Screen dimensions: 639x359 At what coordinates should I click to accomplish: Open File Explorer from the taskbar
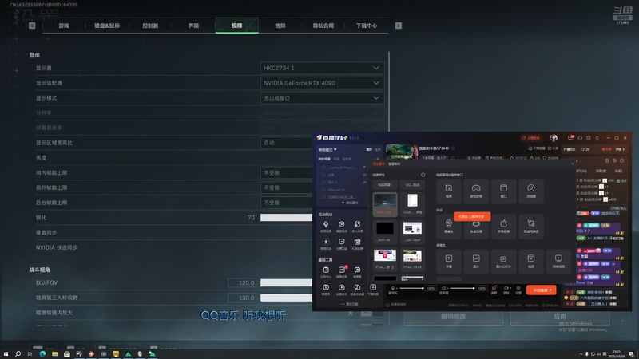pos(54,354)
